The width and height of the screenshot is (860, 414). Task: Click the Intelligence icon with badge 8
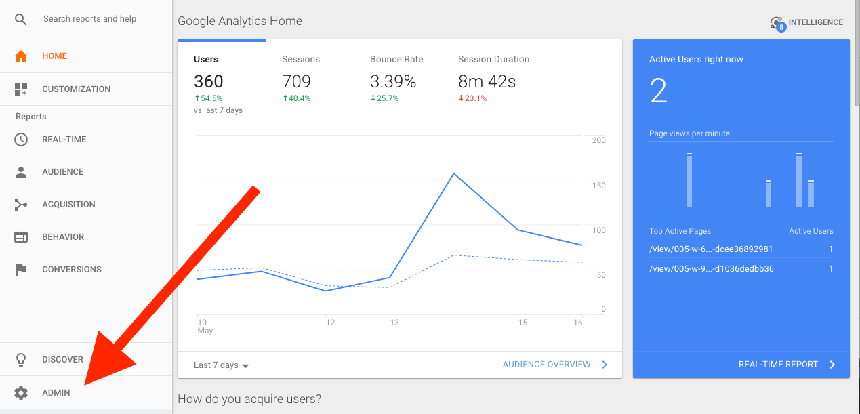pos(777,23)
